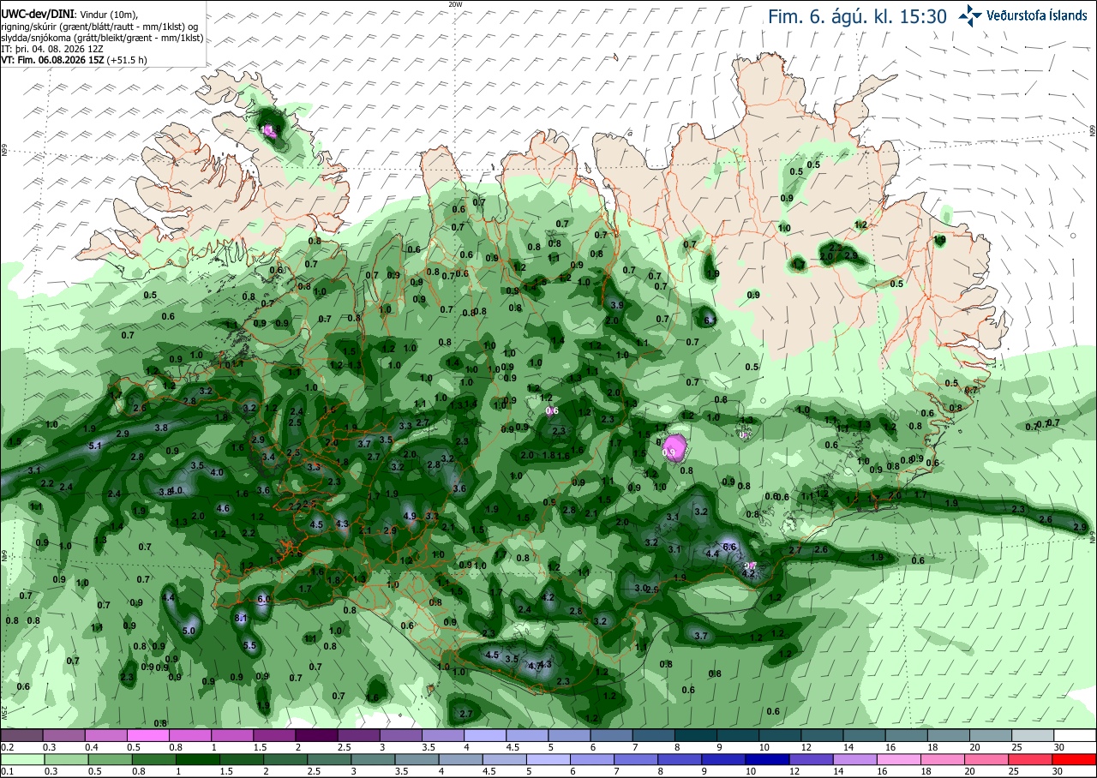Select the VT: Fim. 06.08.2026 15Z line

[x=74, y=60]
